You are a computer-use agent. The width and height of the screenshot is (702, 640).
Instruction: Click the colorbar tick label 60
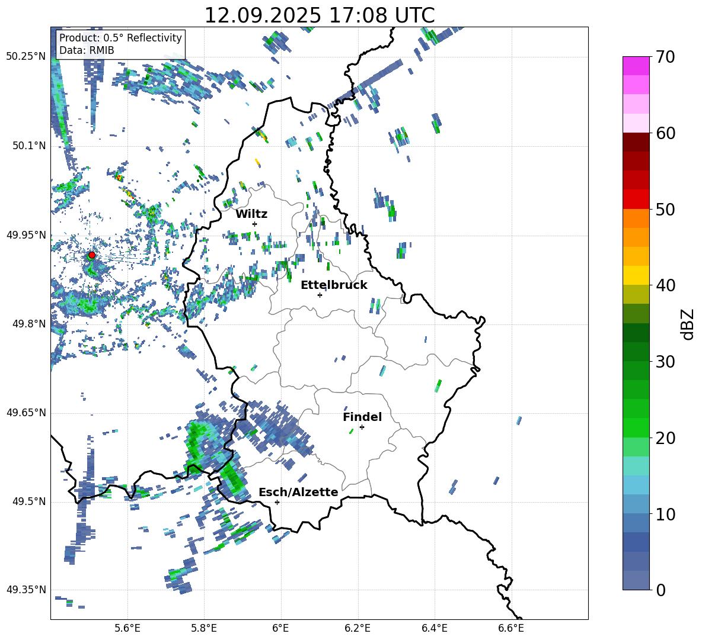click(665, 133)
